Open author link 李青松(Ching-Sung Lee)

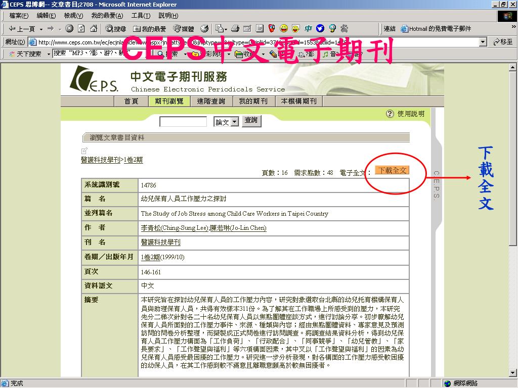(175, 228)
